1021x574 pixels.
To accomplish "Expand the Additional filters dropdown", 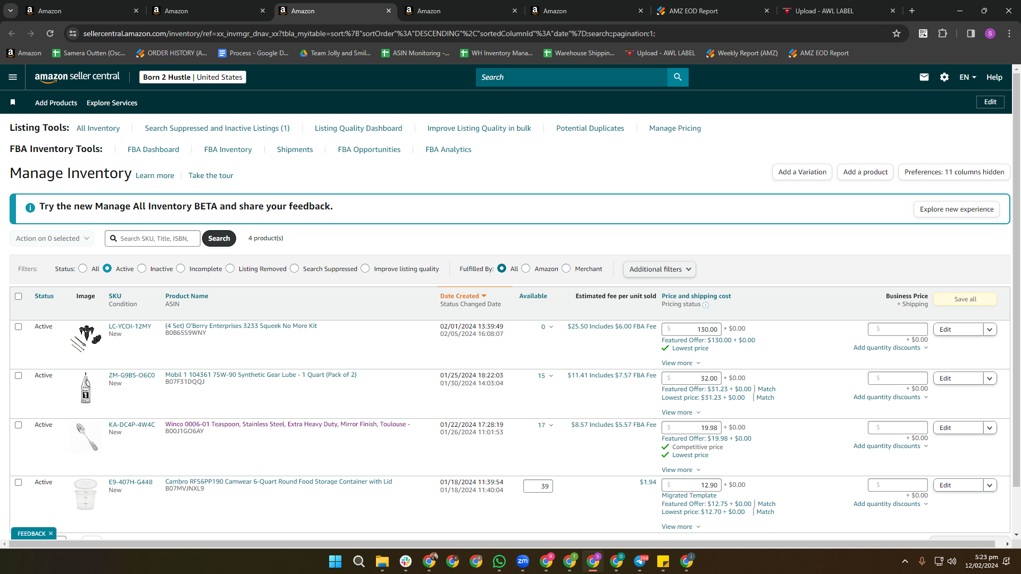I will tap(659, 269).
